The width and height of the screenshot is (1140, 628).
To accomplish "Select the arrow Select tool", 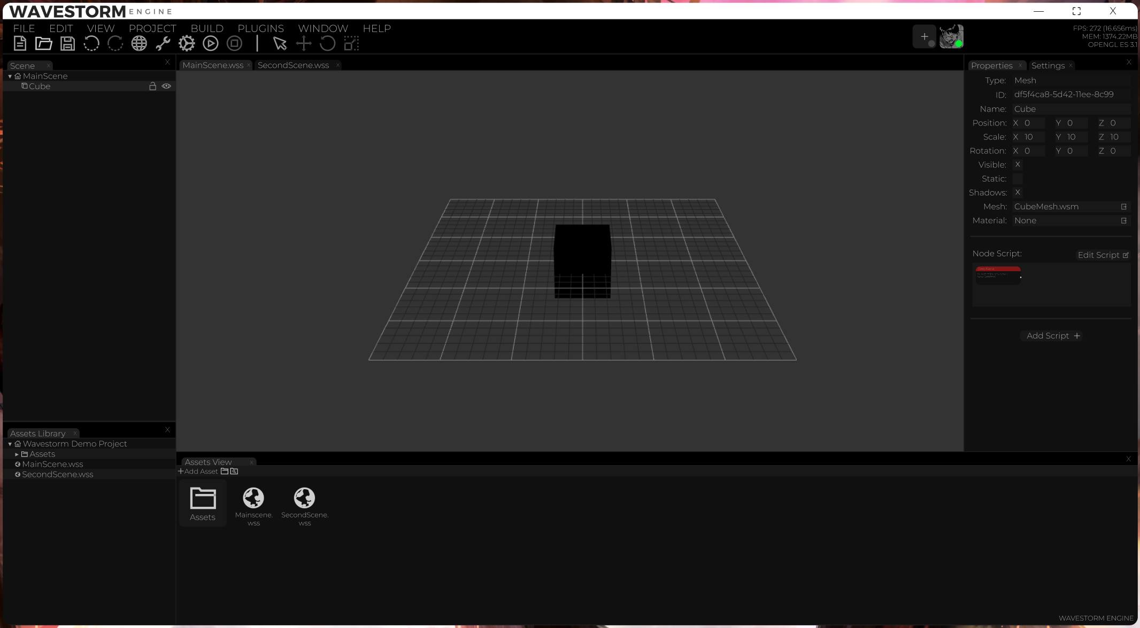I will coord(280,44).
